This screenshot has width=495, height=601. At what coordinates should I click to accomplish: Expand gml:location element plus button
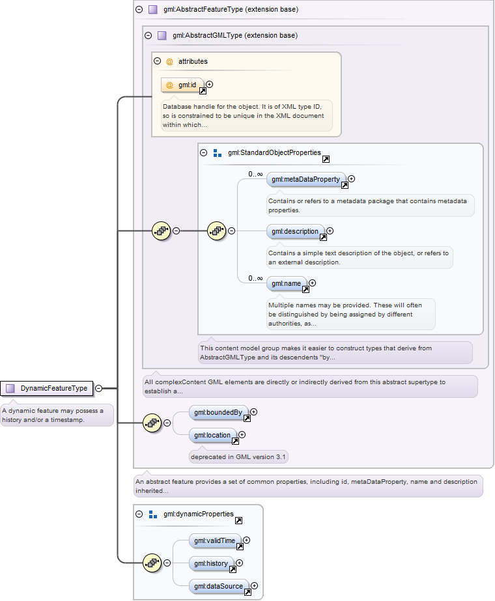242,435
